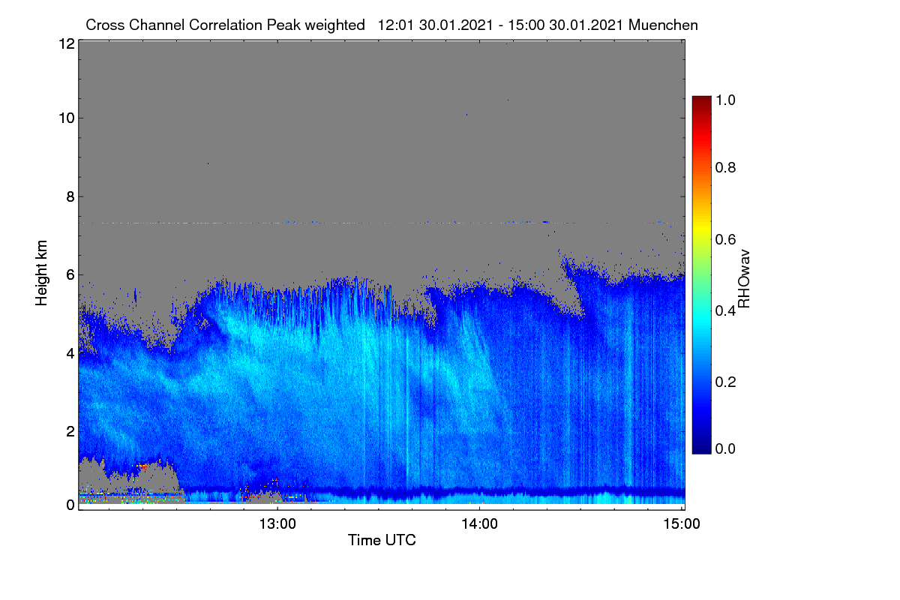
Task: Click the '0.4' colorbar tick label
Action: click(x=724, y=310)
